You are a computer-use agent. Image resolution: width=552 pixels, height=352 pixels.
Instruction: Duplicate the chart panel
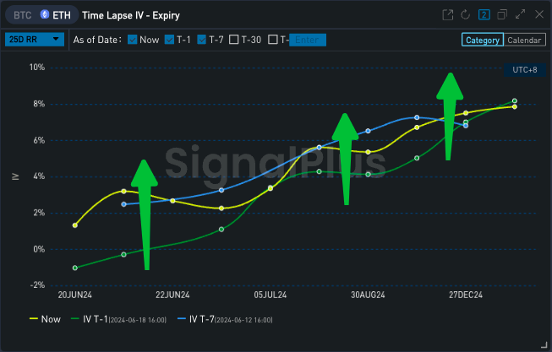tap(501, 15)
